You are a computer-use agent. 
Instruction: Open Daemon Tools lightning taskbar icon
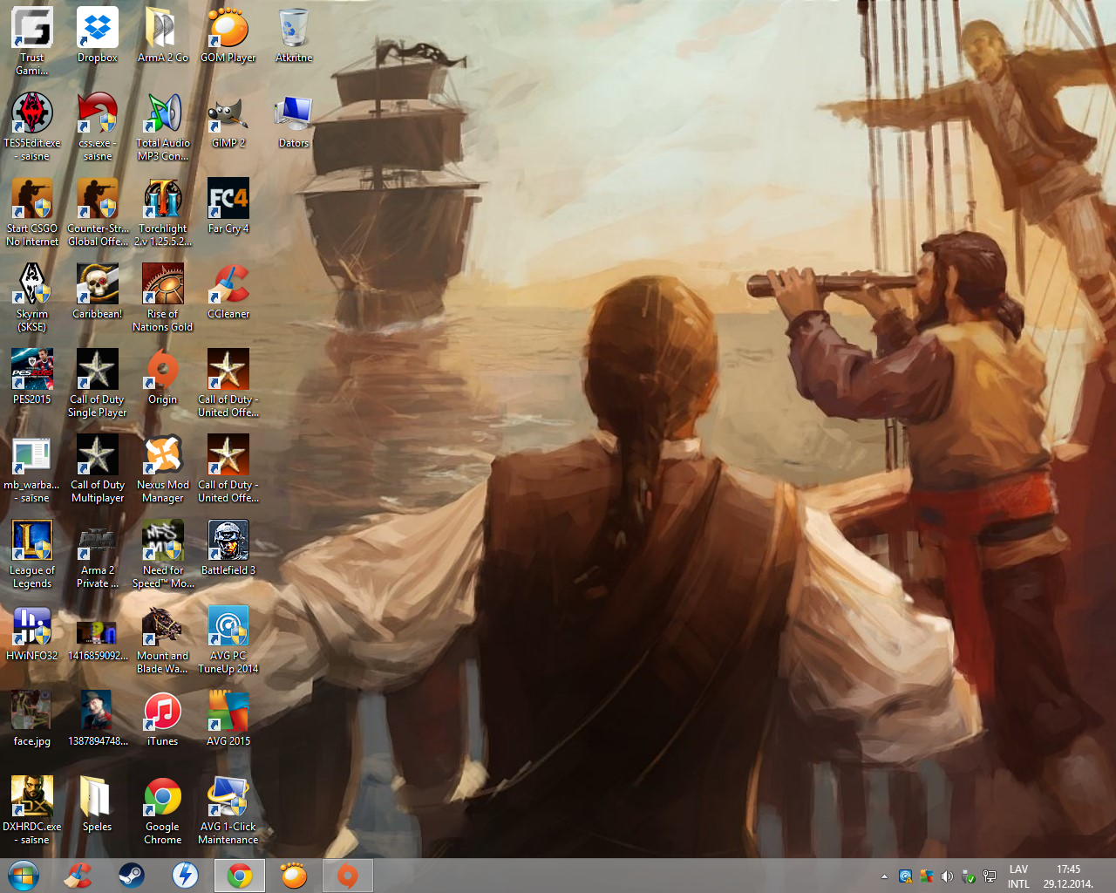point(185,876)
